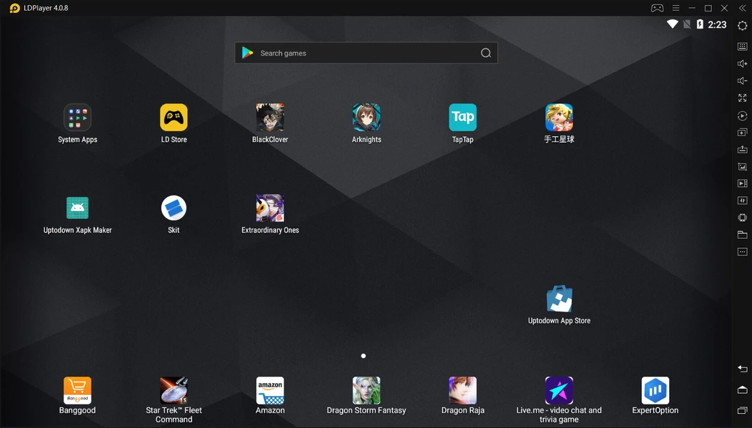Click the home screen page indicator dot
Viewport: 752px width, 428px height.
click(x=364, y=356)
